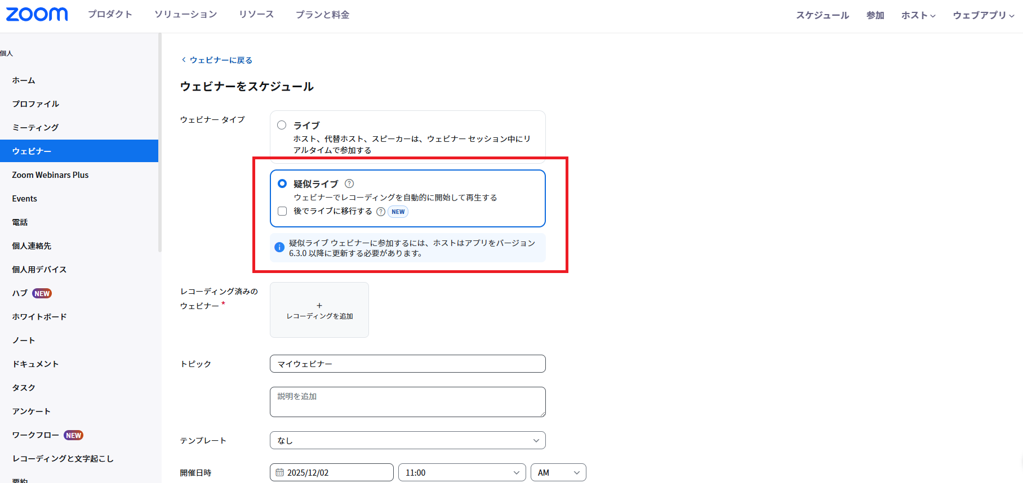Click calendar icon in date field
Screen dimensions: 1023x483
pos(280,473)
